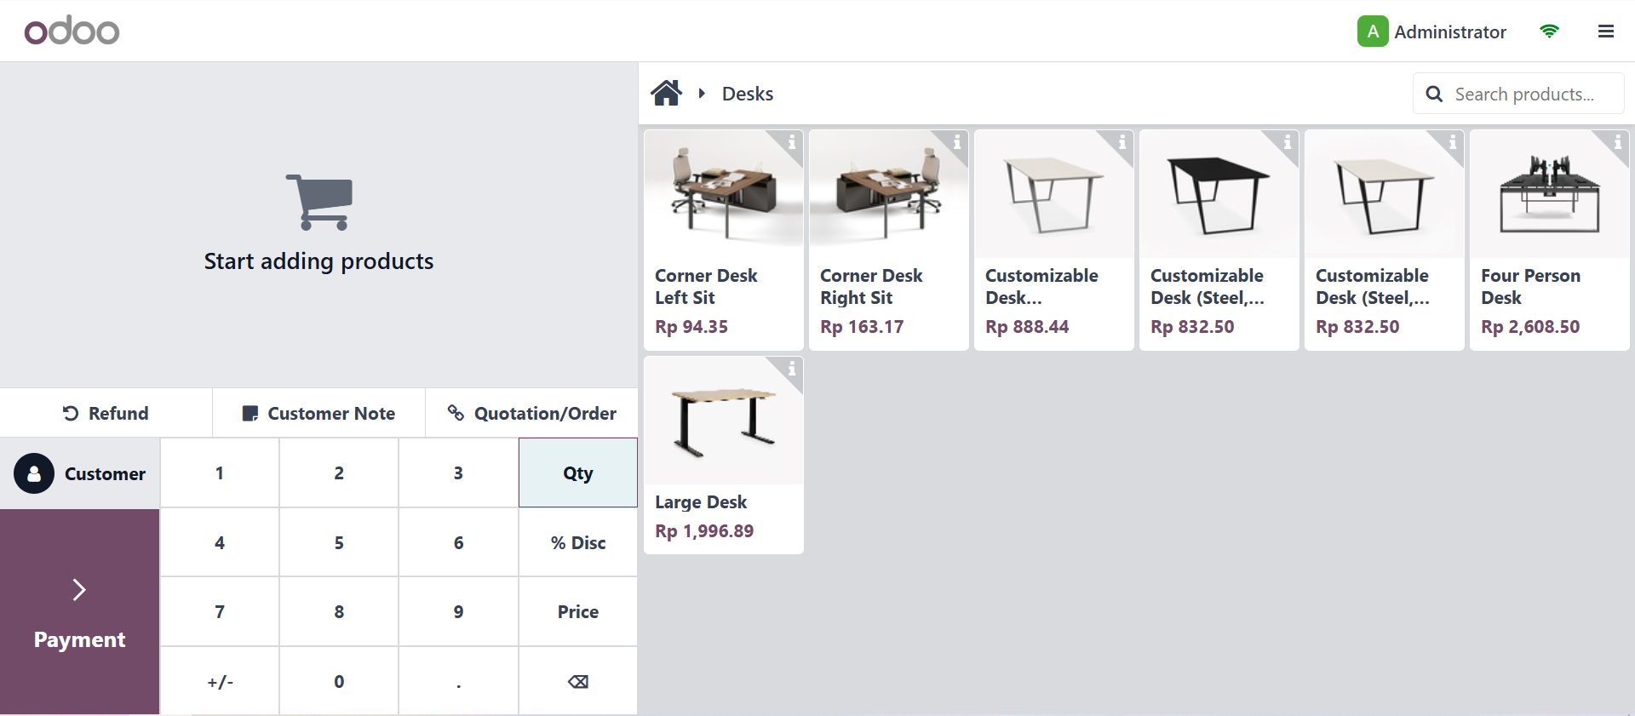1635x716 pixels.
Task: Select the Customizable Desk product thumbnail
Action: tap(1053, 193)
